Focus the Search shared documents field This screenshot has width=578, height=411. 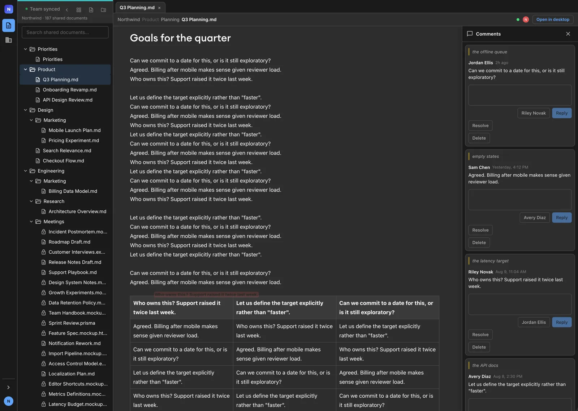(65, 32)
